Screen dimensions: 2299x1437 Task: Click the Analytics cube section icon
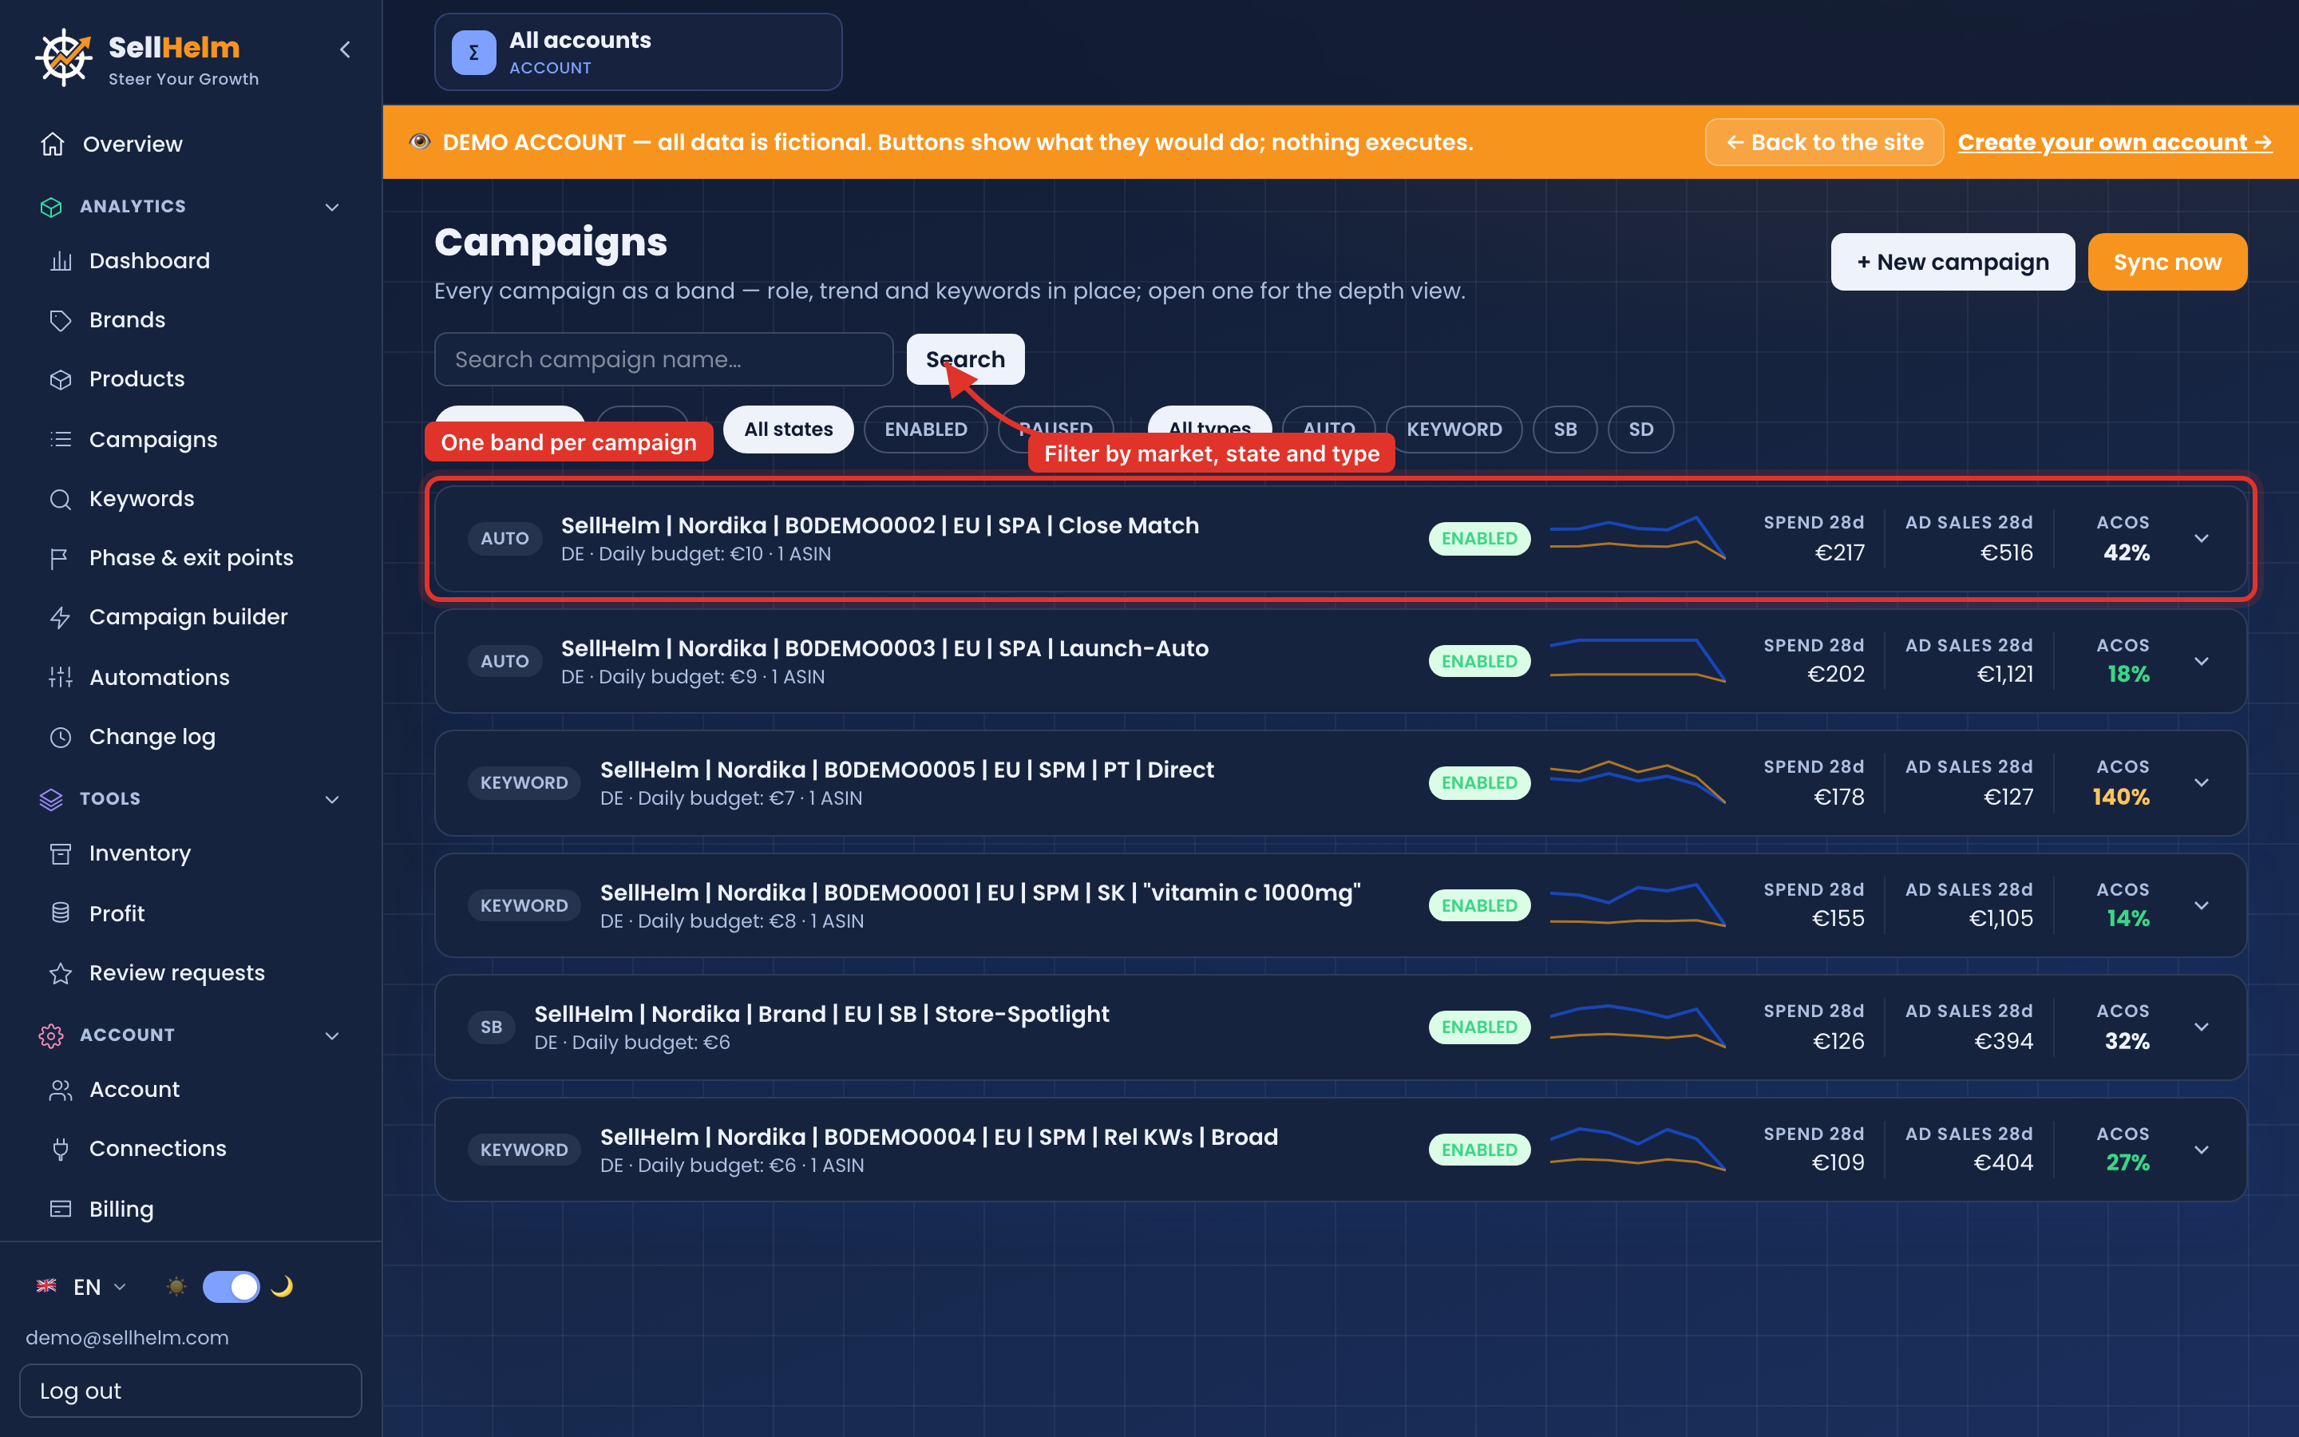[x=51, y=206]
